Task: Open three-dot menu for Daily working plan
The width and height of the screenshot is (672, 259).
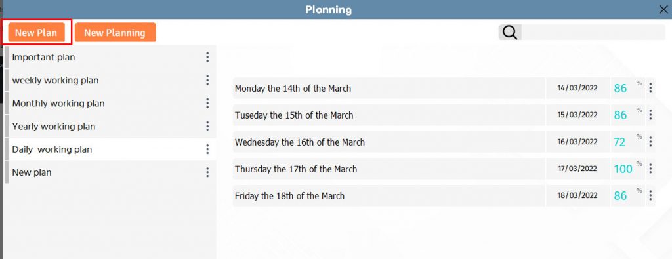Action: (x=207, y=149)
